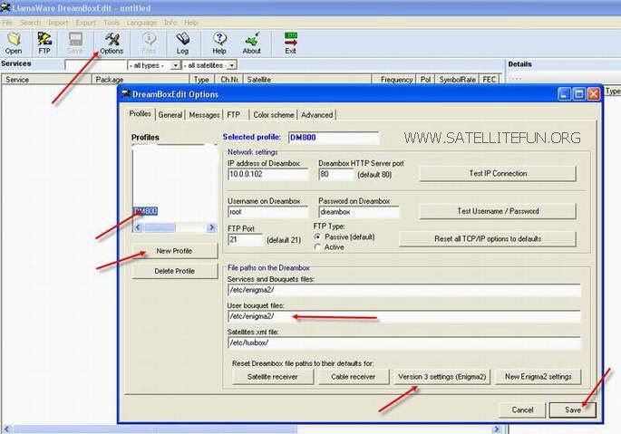The width and height of the screenshot is (621, 434).
Task: Open the File menu
Action: pos(7,23)
